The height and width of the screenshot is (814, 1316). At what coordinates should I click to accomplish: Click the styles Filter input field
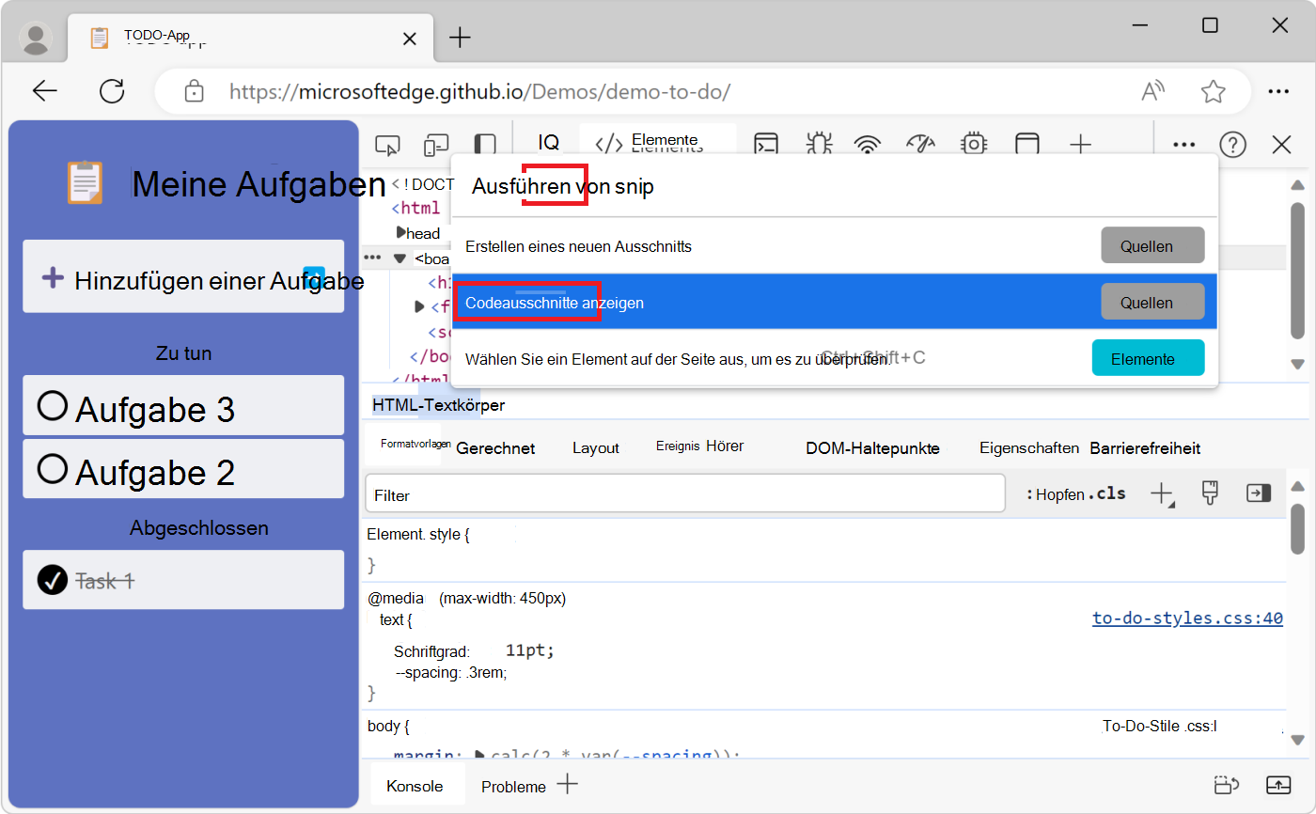684,494
